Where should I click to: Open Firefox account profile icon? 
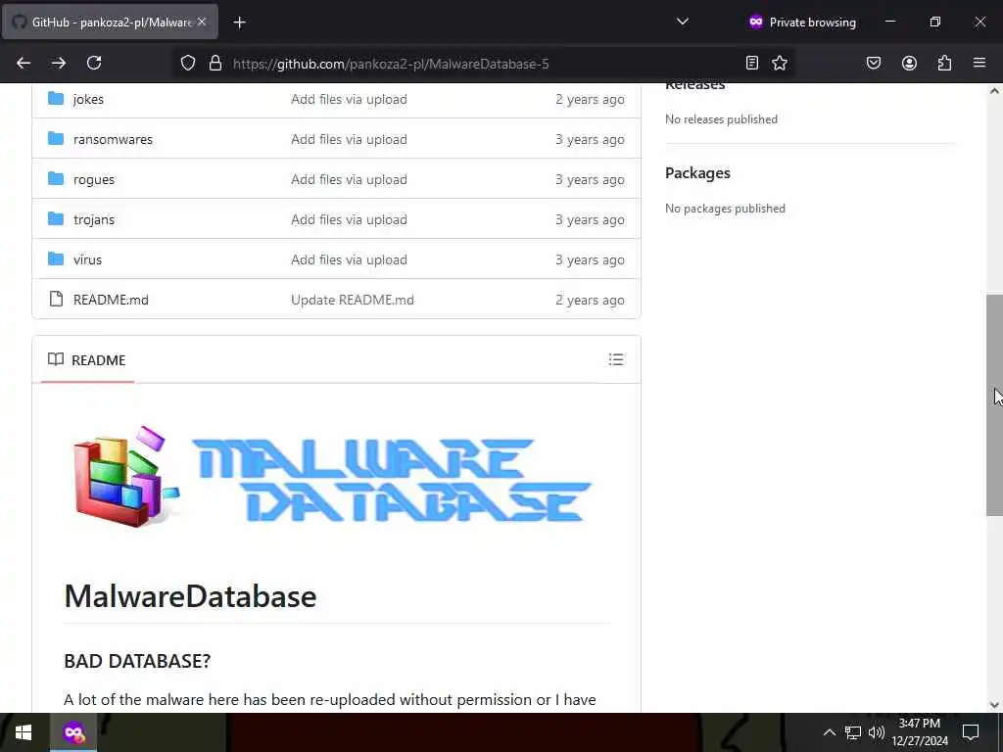tap(909, 63)
